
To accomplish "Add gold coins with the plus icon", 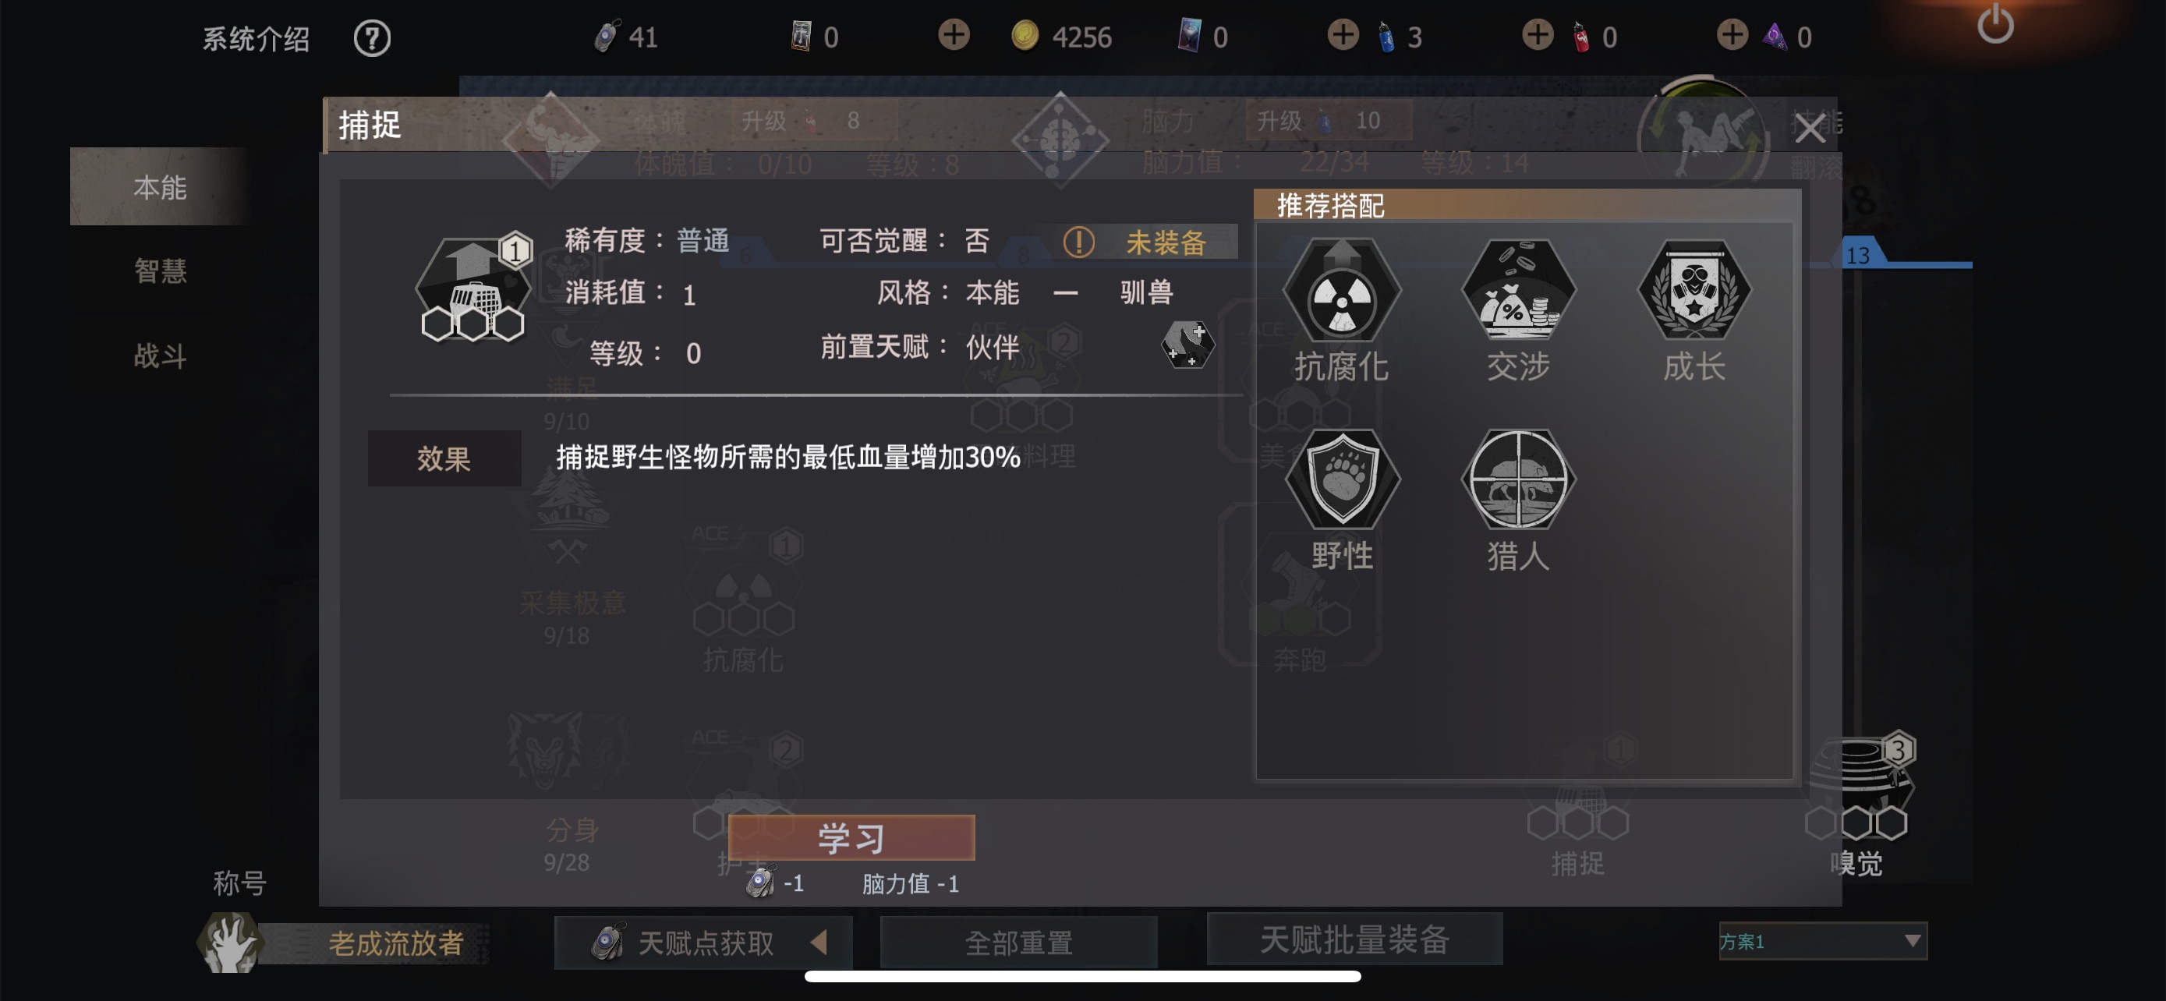I will pos(954,35).
